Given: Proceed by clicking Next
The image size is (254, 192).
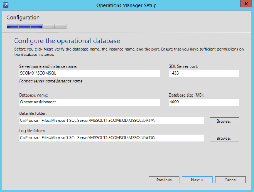Looking at the screenshot, I should [197, 180].
